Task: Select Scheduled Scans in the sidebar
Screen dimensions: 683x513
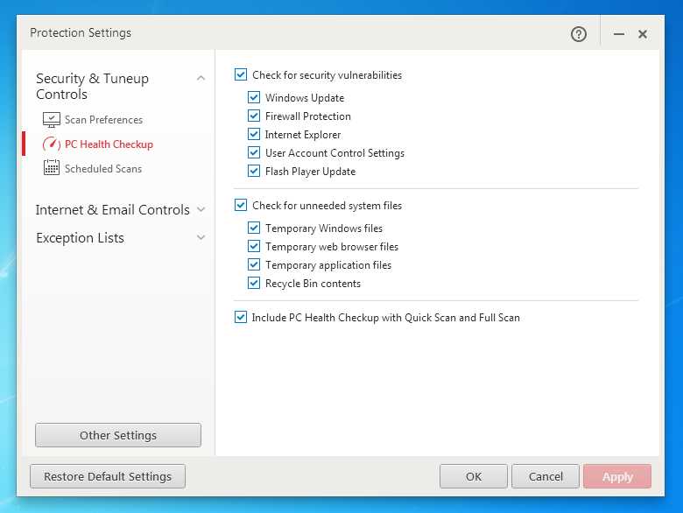Action: pos(103,169)
